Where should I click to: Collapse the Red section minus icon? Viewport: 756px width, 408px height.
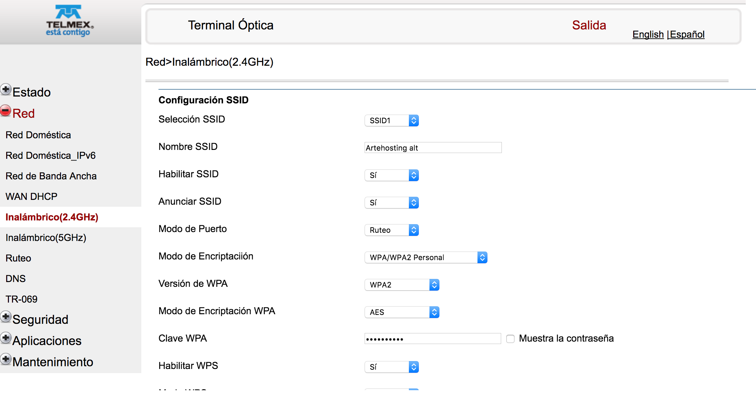point(6,111)
